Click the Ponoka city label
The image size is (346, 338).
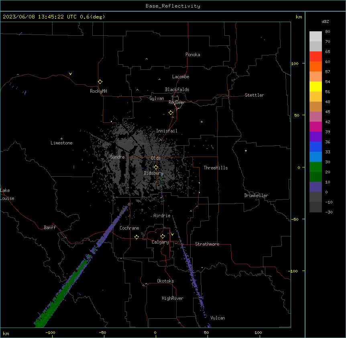point(193,55)
